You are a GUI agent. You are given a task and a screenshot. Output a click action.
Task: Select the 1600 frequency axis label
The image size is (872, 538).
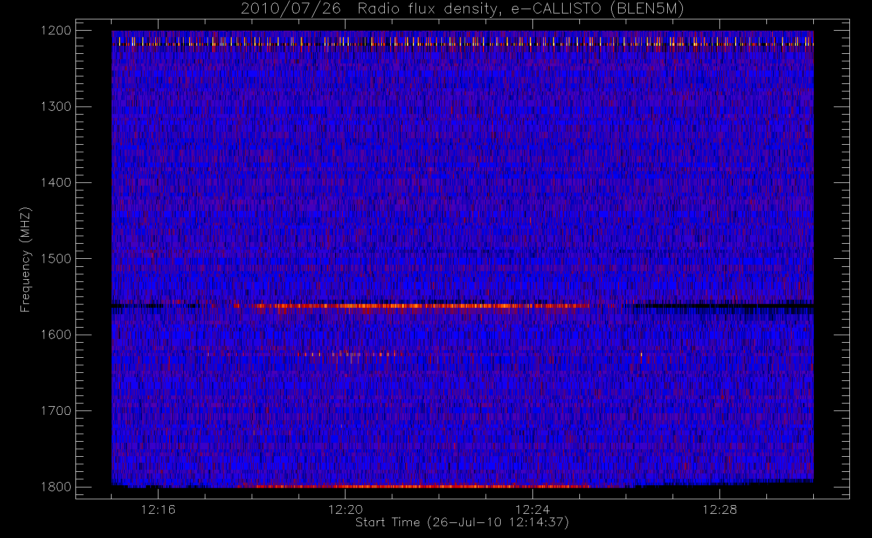tap(56, 335)
